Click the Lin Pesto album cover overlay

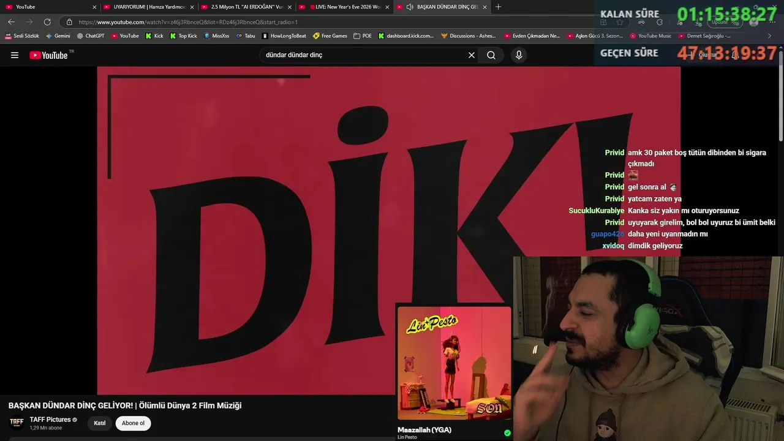click(454, 363)
